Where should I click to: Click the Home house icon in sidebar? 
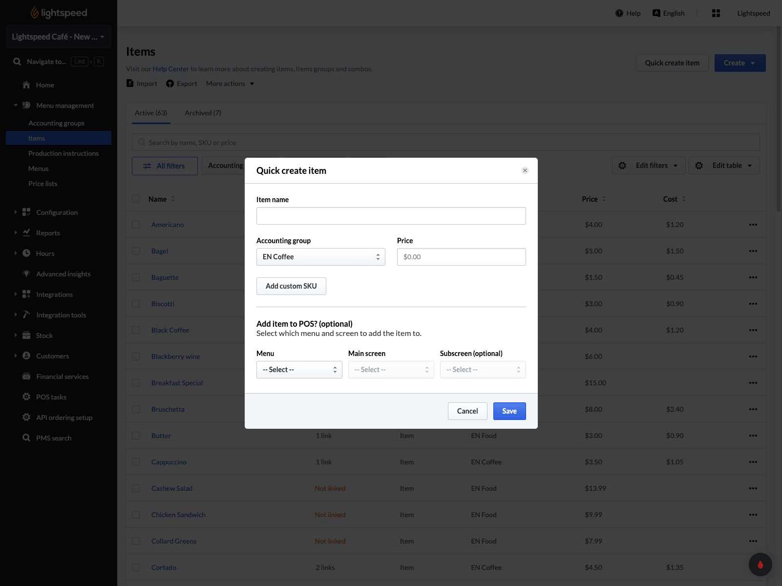(x=26, y=85)
